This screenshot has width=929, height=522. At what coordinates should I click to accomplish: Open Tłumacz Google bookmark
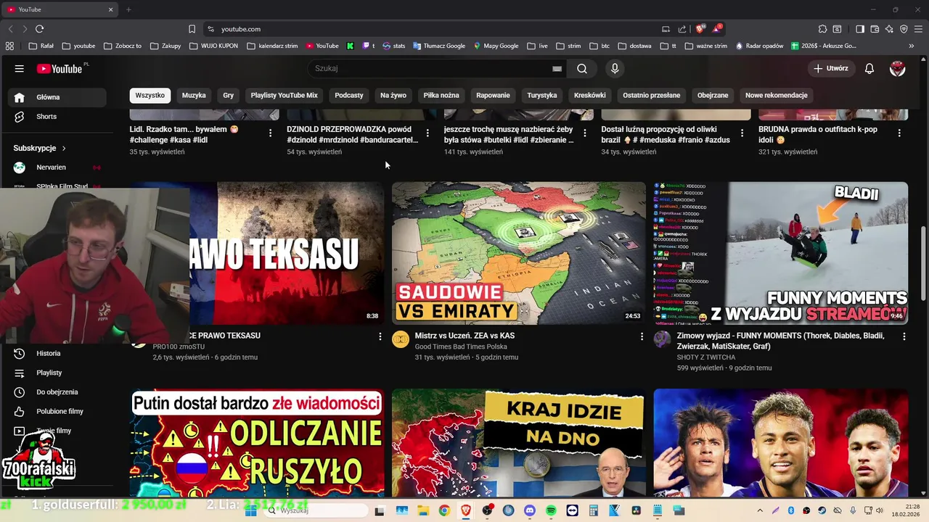point(439,46)
